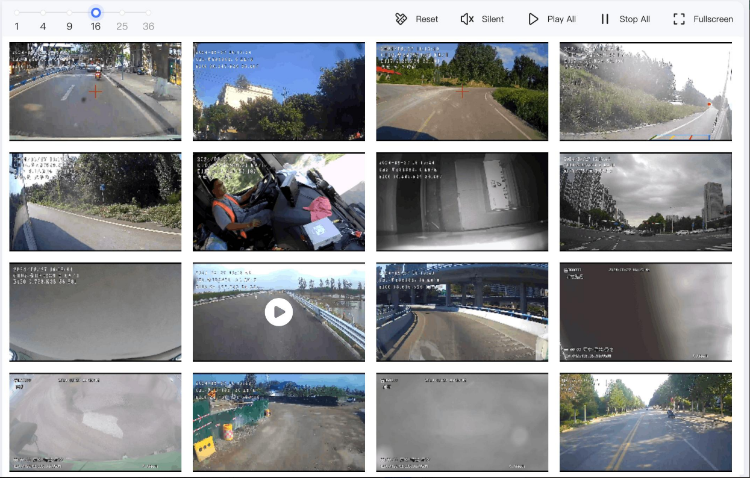
Task: Click the Stop All pause icon
Action: coord(605,19)
